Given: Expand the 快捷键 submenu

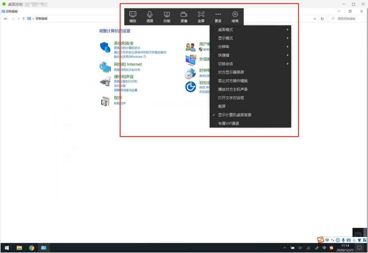Looking at the screenshot, I should tap(250, 55).
